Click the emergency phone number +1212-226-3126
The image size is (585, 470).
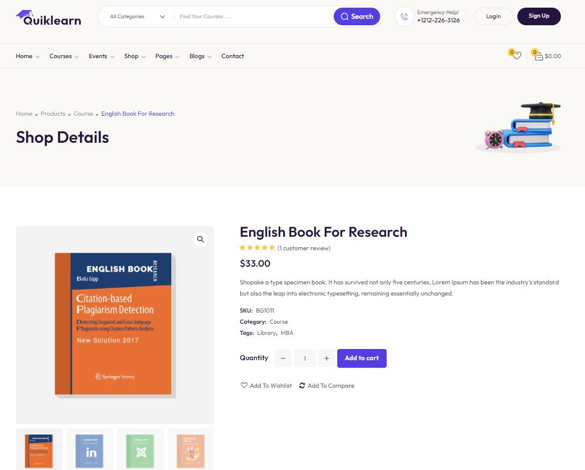point(438,21)
